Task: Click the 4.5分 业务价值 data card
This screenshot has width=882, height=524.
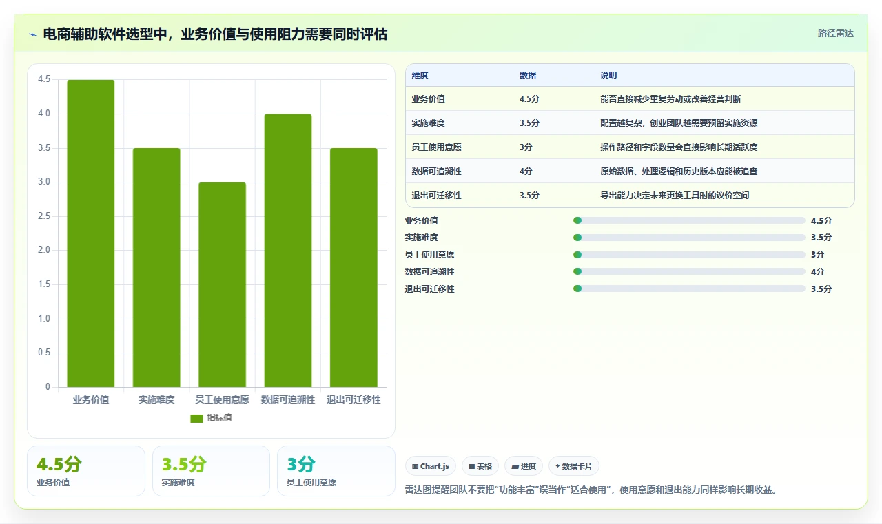Action: (x=86, y=471)
